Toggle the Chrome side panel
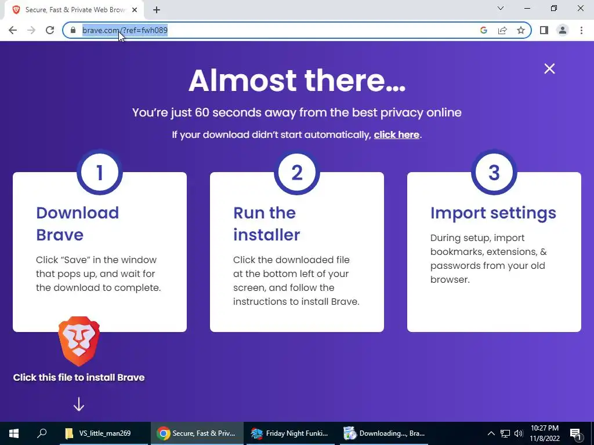 pyautogui.click(x=544, y=30)
